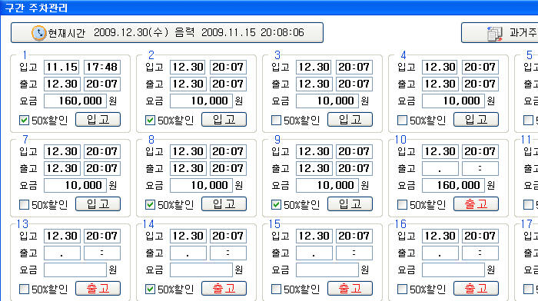The width and height of the screenshot is (538, 301).
Task: Click empty 요금 field in slot 15
Action: click(327, 270)
